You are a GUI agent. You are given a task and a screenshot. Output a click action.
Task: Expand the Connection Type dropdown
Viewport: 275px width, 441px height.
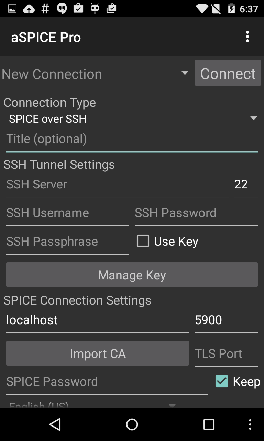pyautogui.click(x=131, y=119)
